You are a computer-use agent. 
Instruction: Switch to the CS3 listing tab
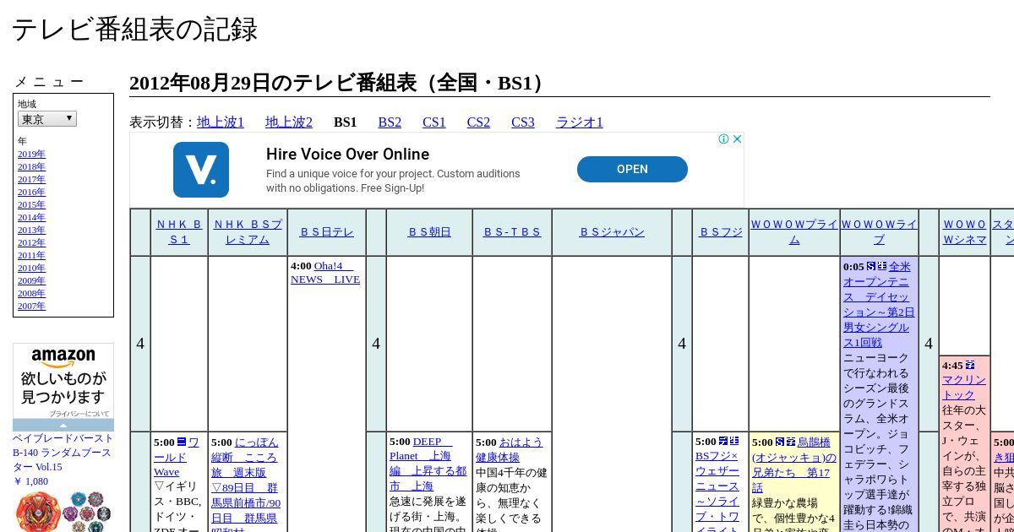point(523,122)
